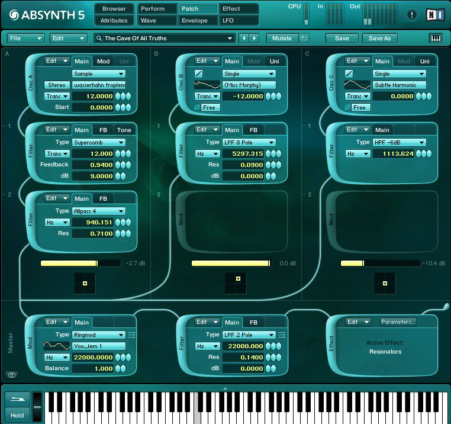
Task: Click the wasserhahn tropfend sample name
Action: click(x=99, y=85)
